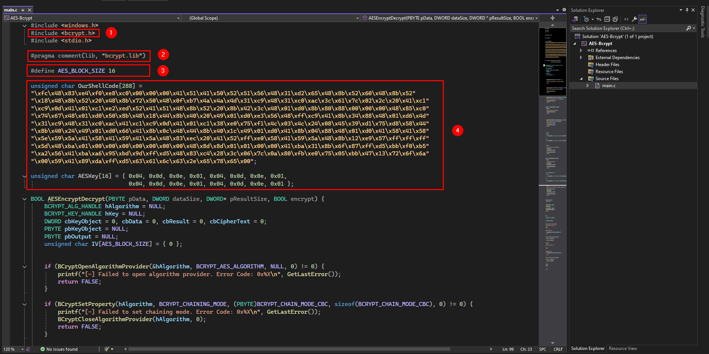Collapse the AES-Bcrypt project node
Image resolution: width=709 pixels, height=354 pixels.
click(575, 44)
